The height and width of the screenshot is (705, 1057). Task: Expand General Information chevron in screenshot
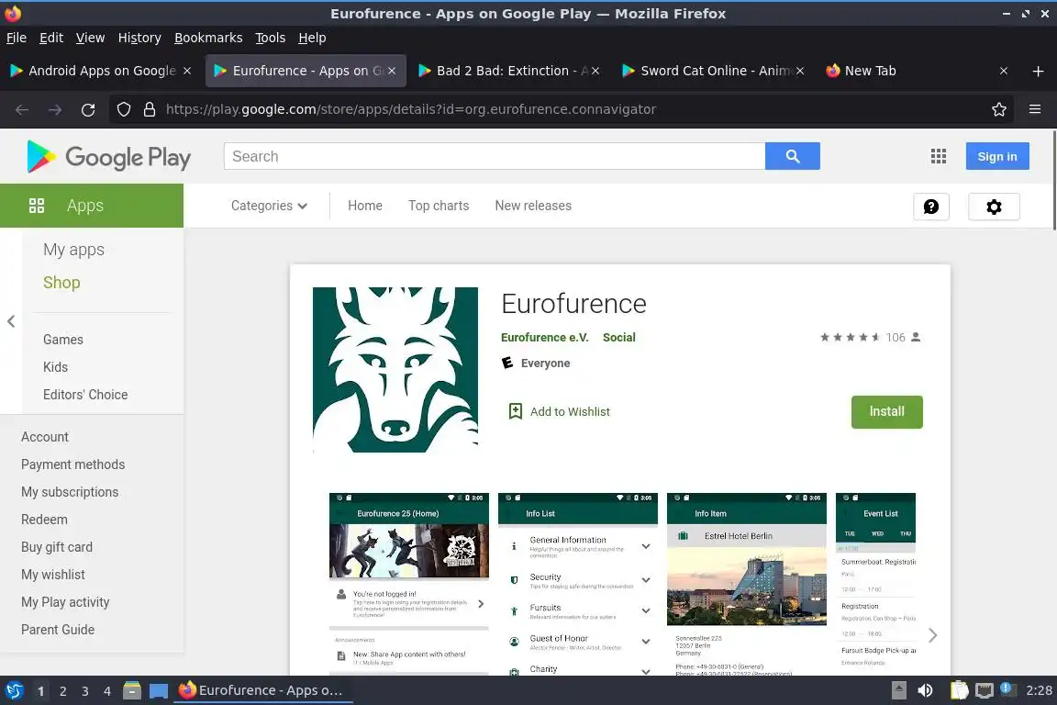point(646,546)
